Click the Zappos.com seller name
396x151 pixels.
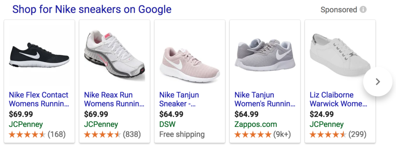(x=256, y=124)
